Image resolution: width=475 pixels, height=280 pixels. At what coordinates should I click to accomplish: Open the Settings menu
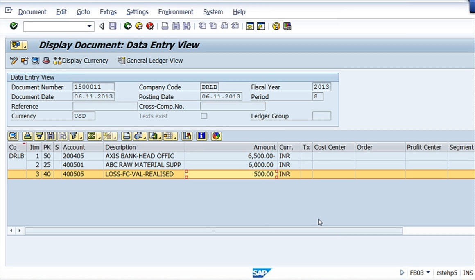click(x=137, y=12)
